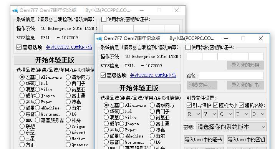The width and height of the screenshot is (275, 149).
Task: Select 惠普服务器 radio in the back window
Action: [37, 120]
